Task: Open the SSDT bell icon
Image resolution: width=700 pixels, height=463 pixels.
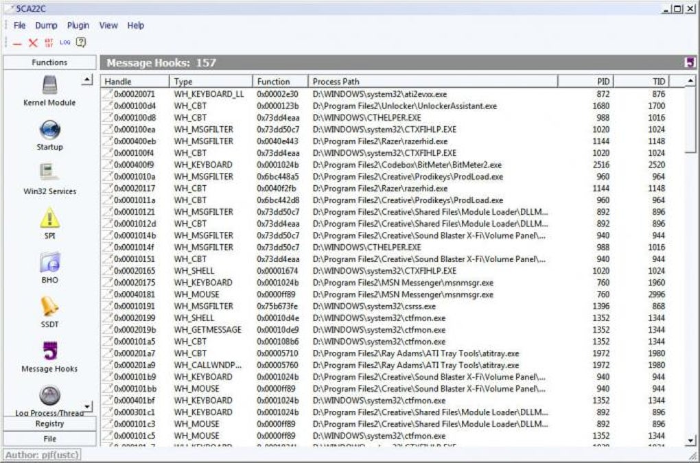Action: (49, 307)
